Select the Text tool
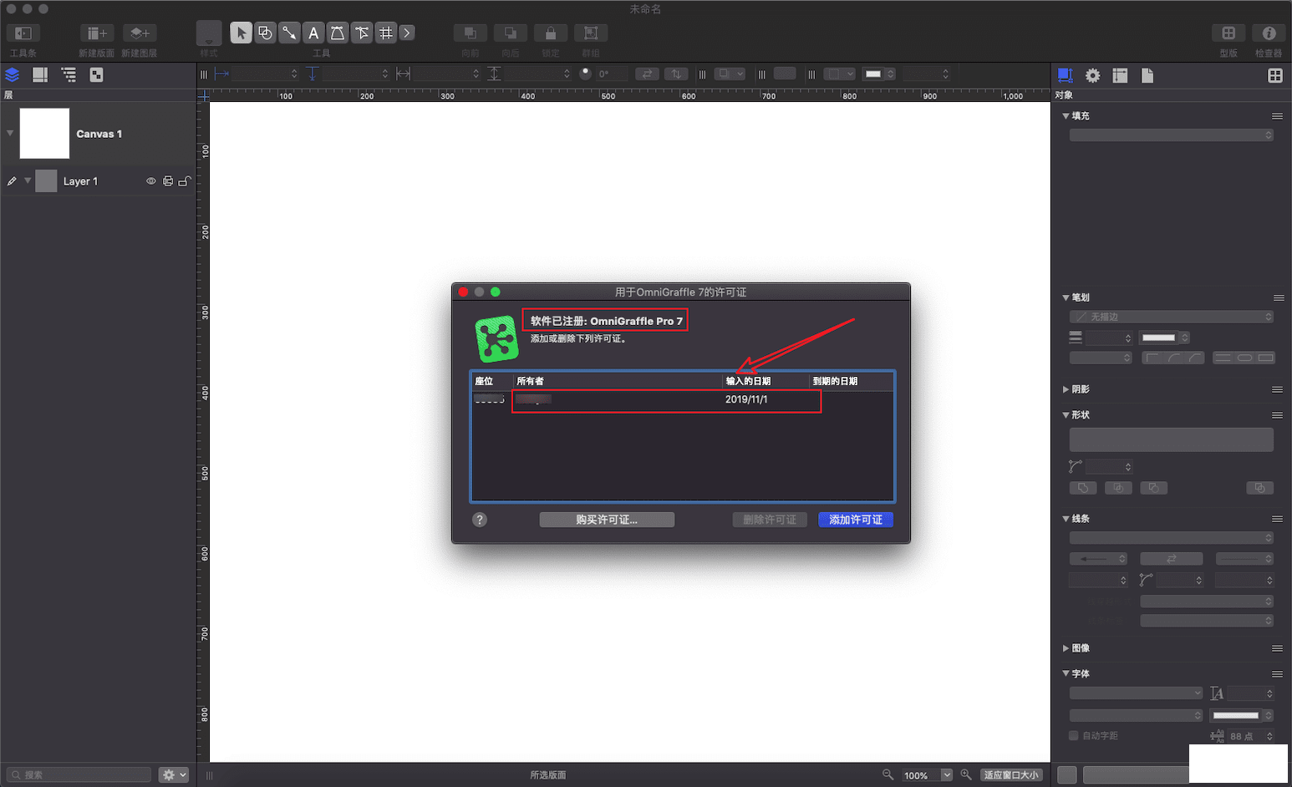Screen dimensions: 1292x787 [313, 33]
